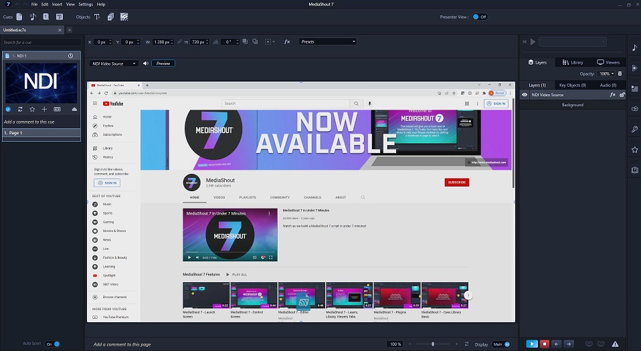Open the Presets dropdown
Image resolution: width=641 pixels, height=351 pixels.
click(327, 41)
